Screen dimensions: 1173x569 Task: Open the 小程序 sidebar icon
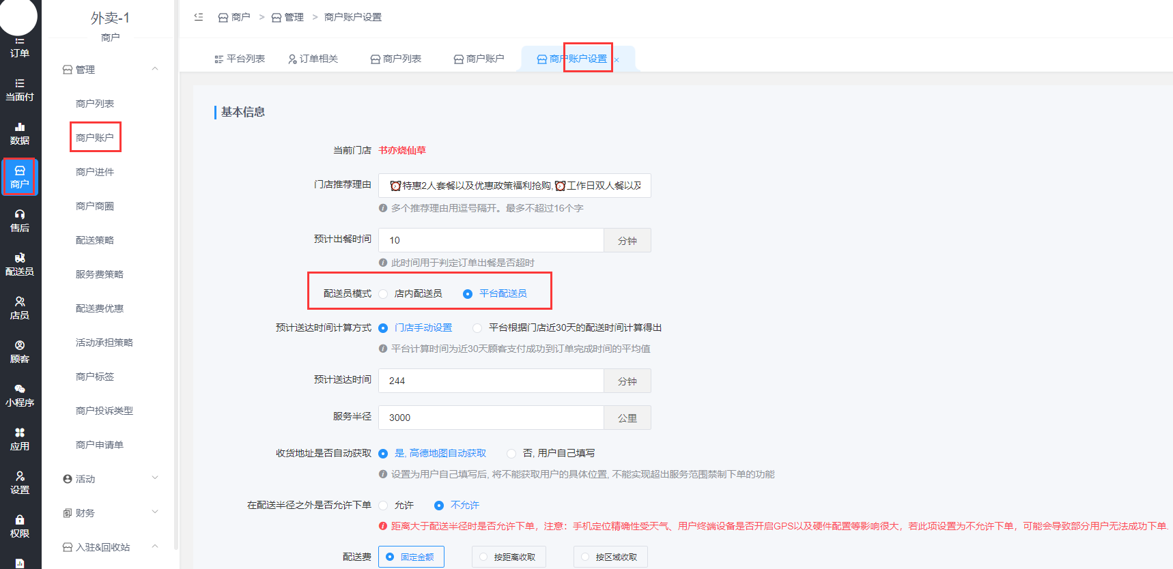tap(20, 396)
